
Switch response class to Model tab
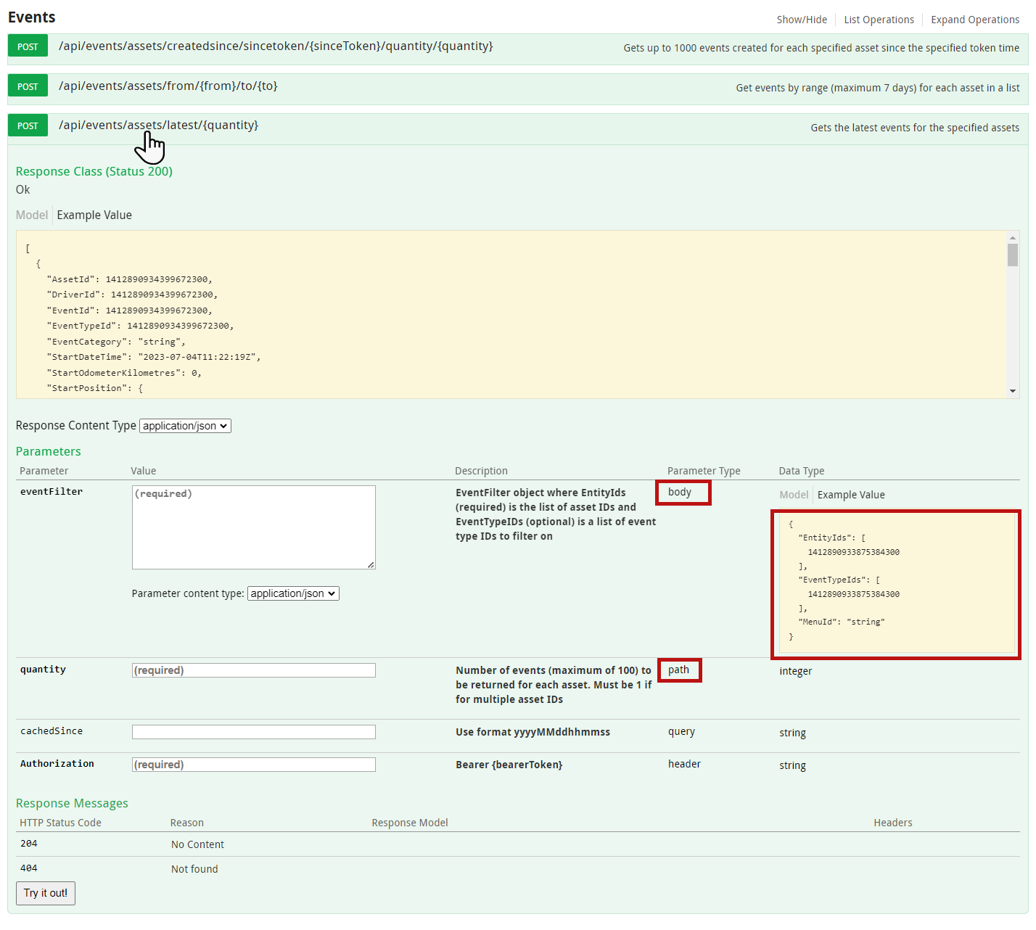32,215
